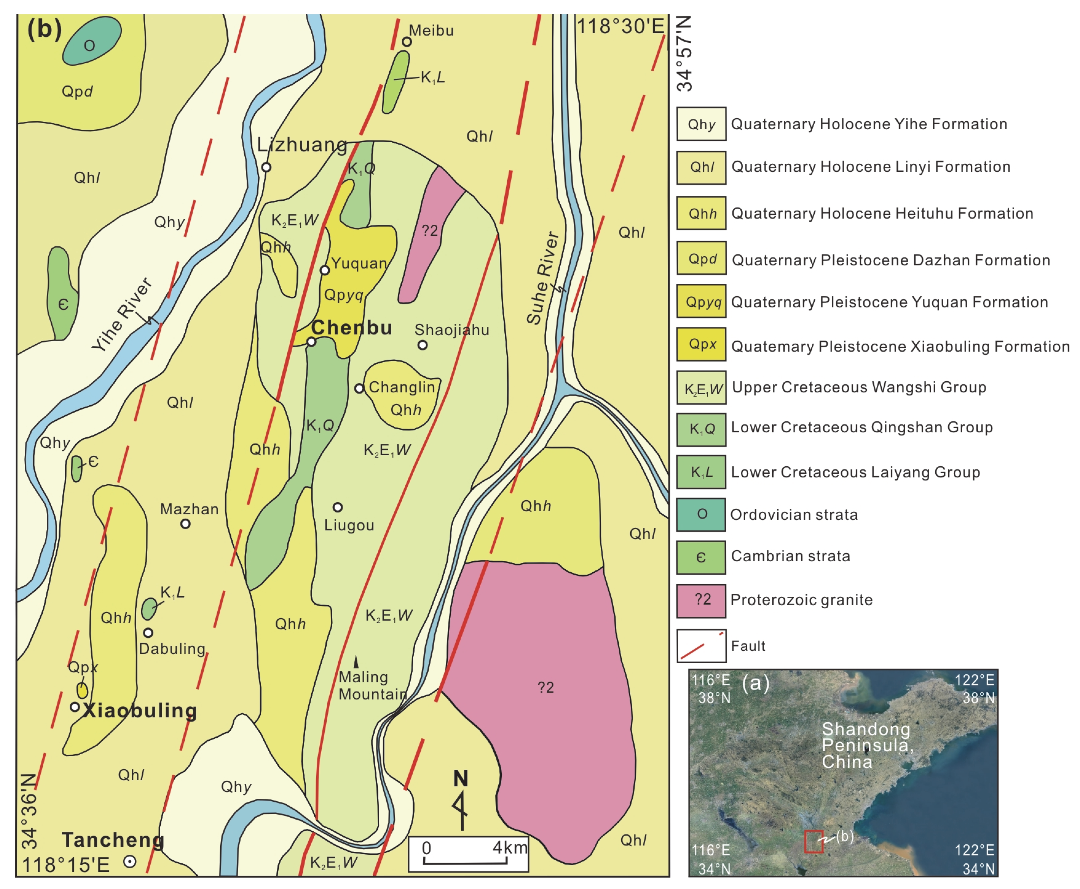1080x889 pixels.
Task: Click the Suhe River label
Action: point(543,279)
